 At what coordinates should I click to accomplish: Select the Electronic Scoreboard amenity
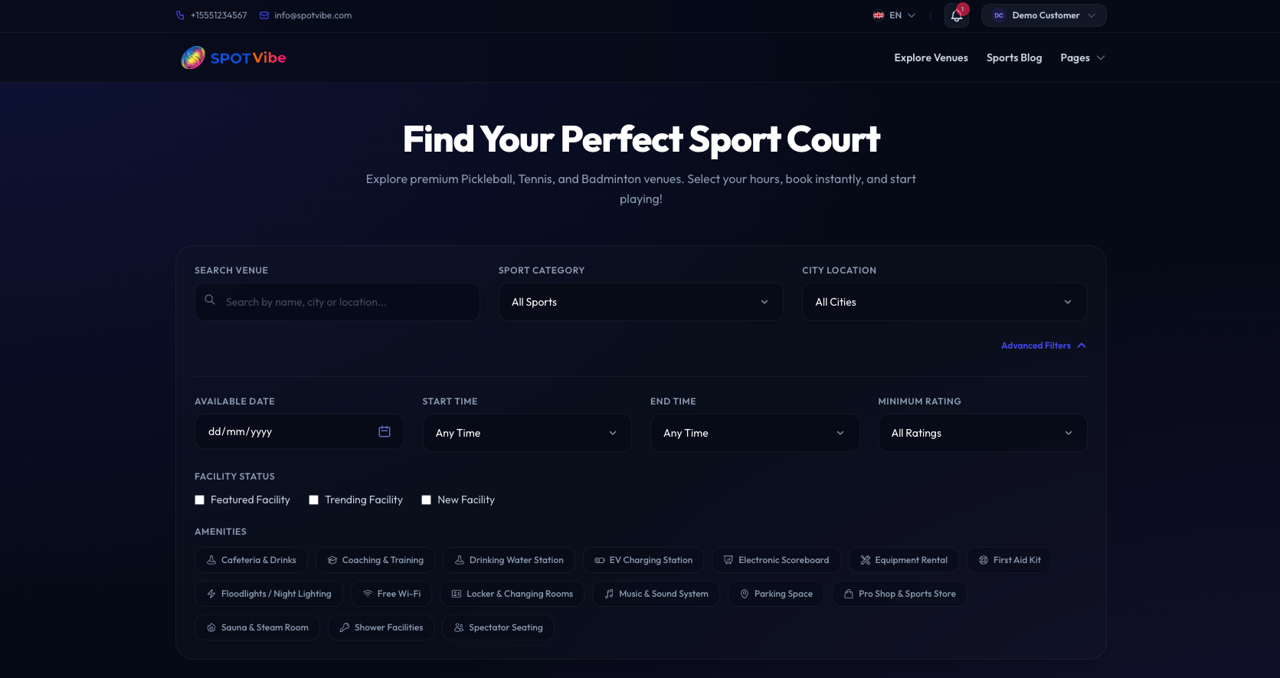776,560
